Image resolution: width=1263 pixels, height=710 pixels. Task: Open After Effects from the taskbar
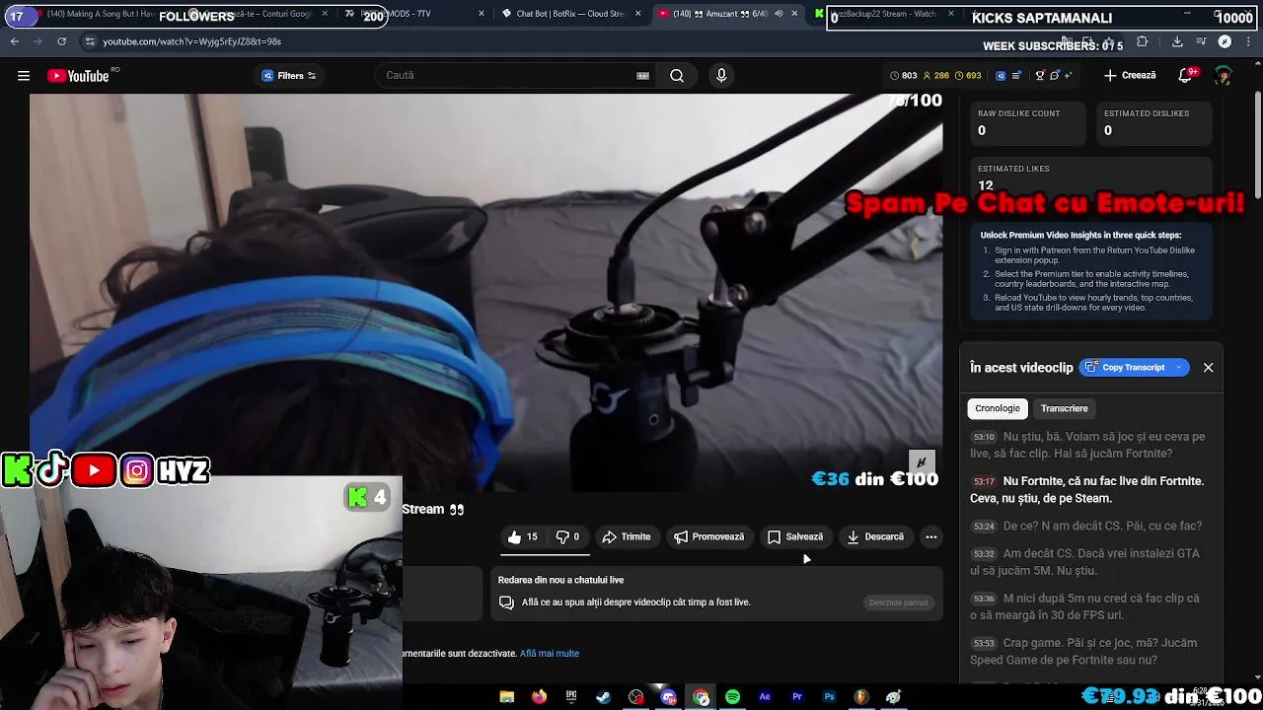tap(765, 697)
